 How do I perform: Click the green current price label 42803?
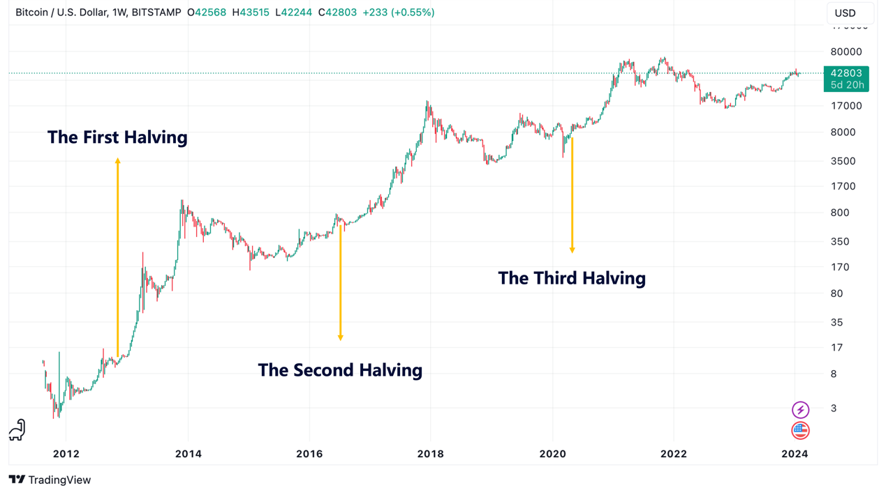pyautogui.click(x=845, y=72)
